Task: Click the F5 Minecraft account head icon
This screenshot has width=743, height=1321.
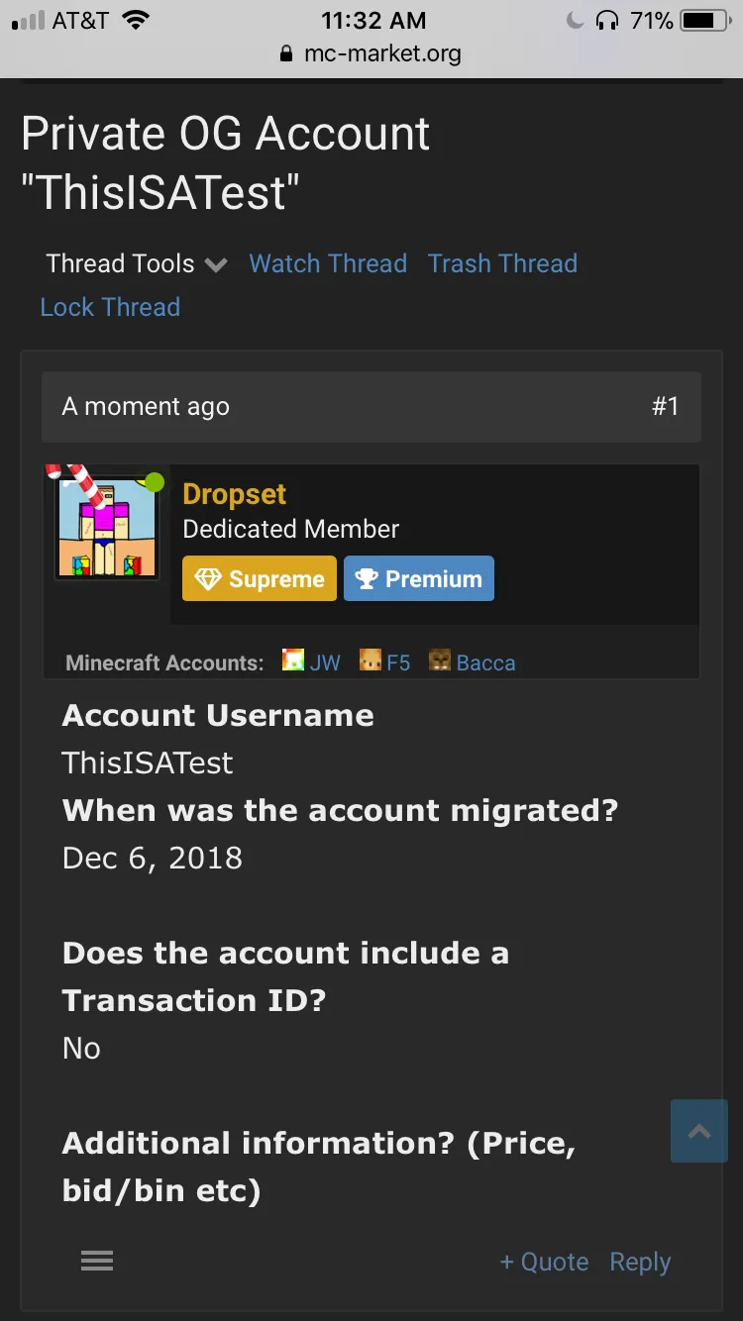Action: [371, 660]
